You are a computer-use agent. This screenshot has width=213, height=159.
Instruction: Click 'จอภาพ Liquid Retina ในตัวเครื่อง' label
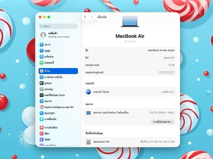pos(111,113)
